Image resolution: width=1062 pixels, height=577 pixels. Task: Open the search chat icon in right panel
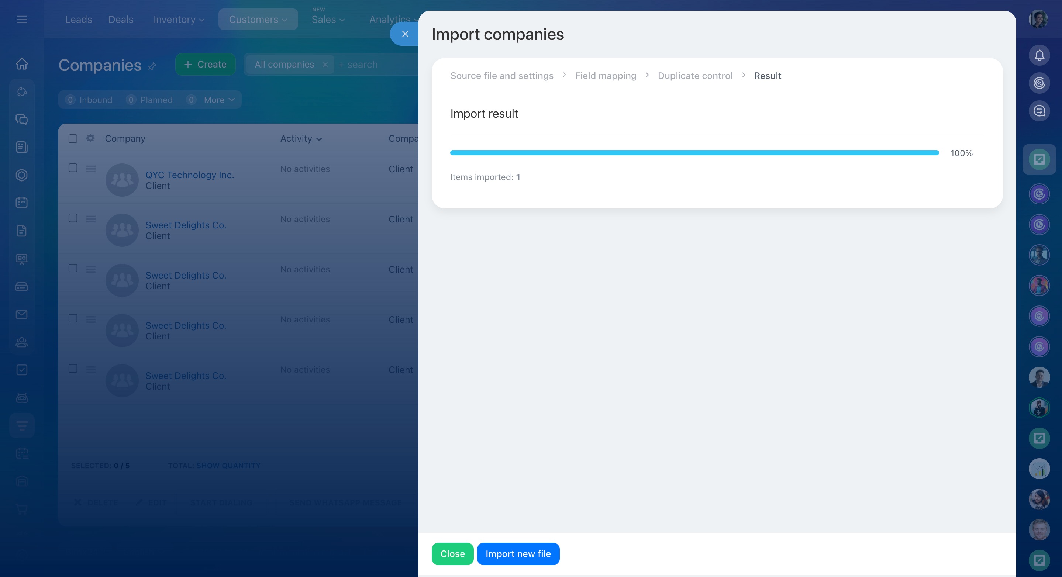coord(1039,111)
